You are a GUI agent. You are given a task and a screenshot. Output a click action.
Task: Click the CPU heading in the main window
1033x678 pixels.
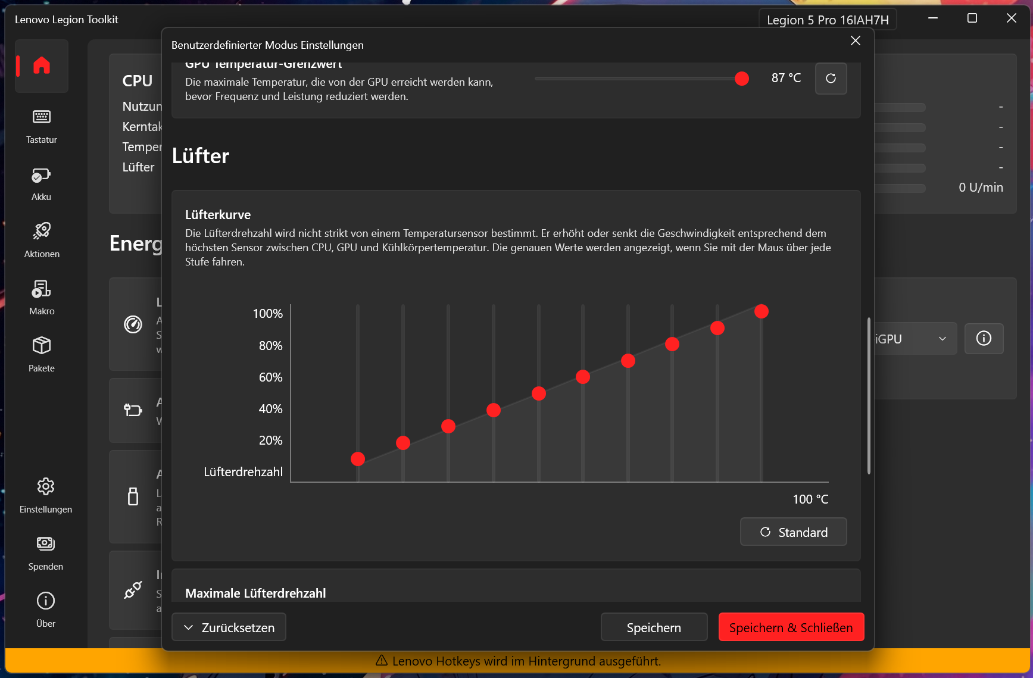pyautogui.click(x=138, y=80)
